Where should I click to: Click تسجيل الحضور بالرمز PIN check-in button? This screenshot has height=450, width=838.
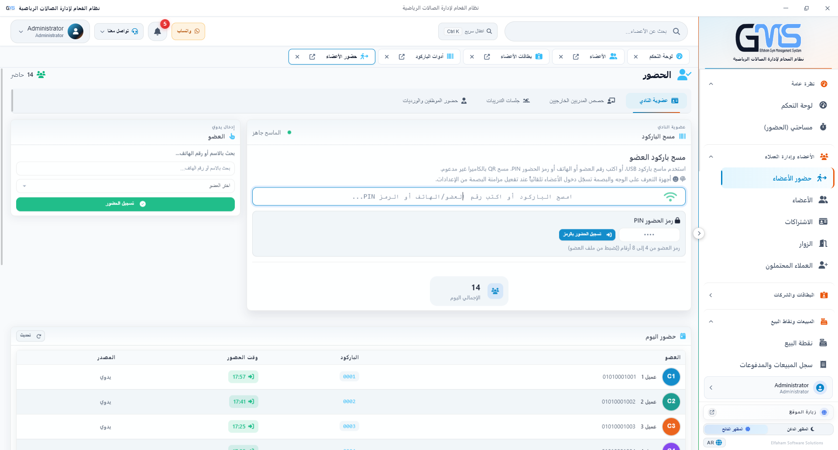pyautogui.click(x=587, y=235)
